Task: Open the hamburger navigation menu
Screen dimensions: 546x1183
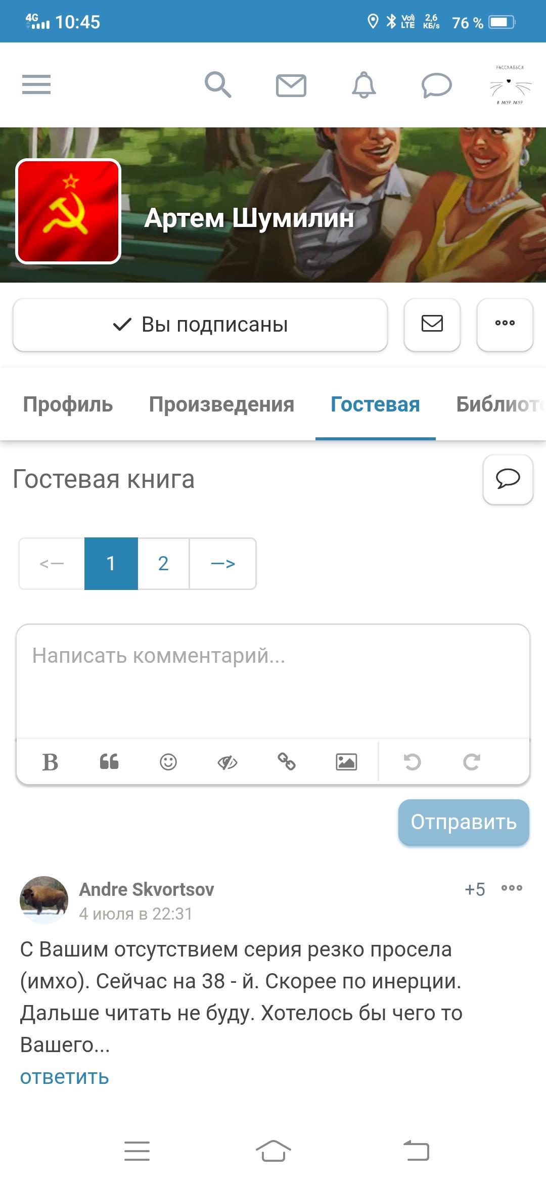Action: [36, 84]
